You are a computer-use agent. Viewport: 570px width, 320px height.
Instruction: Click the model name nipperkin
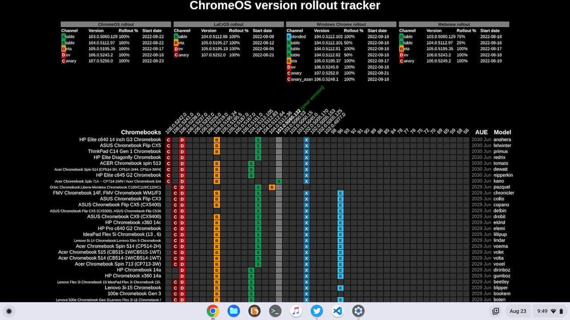pos(503,175)
